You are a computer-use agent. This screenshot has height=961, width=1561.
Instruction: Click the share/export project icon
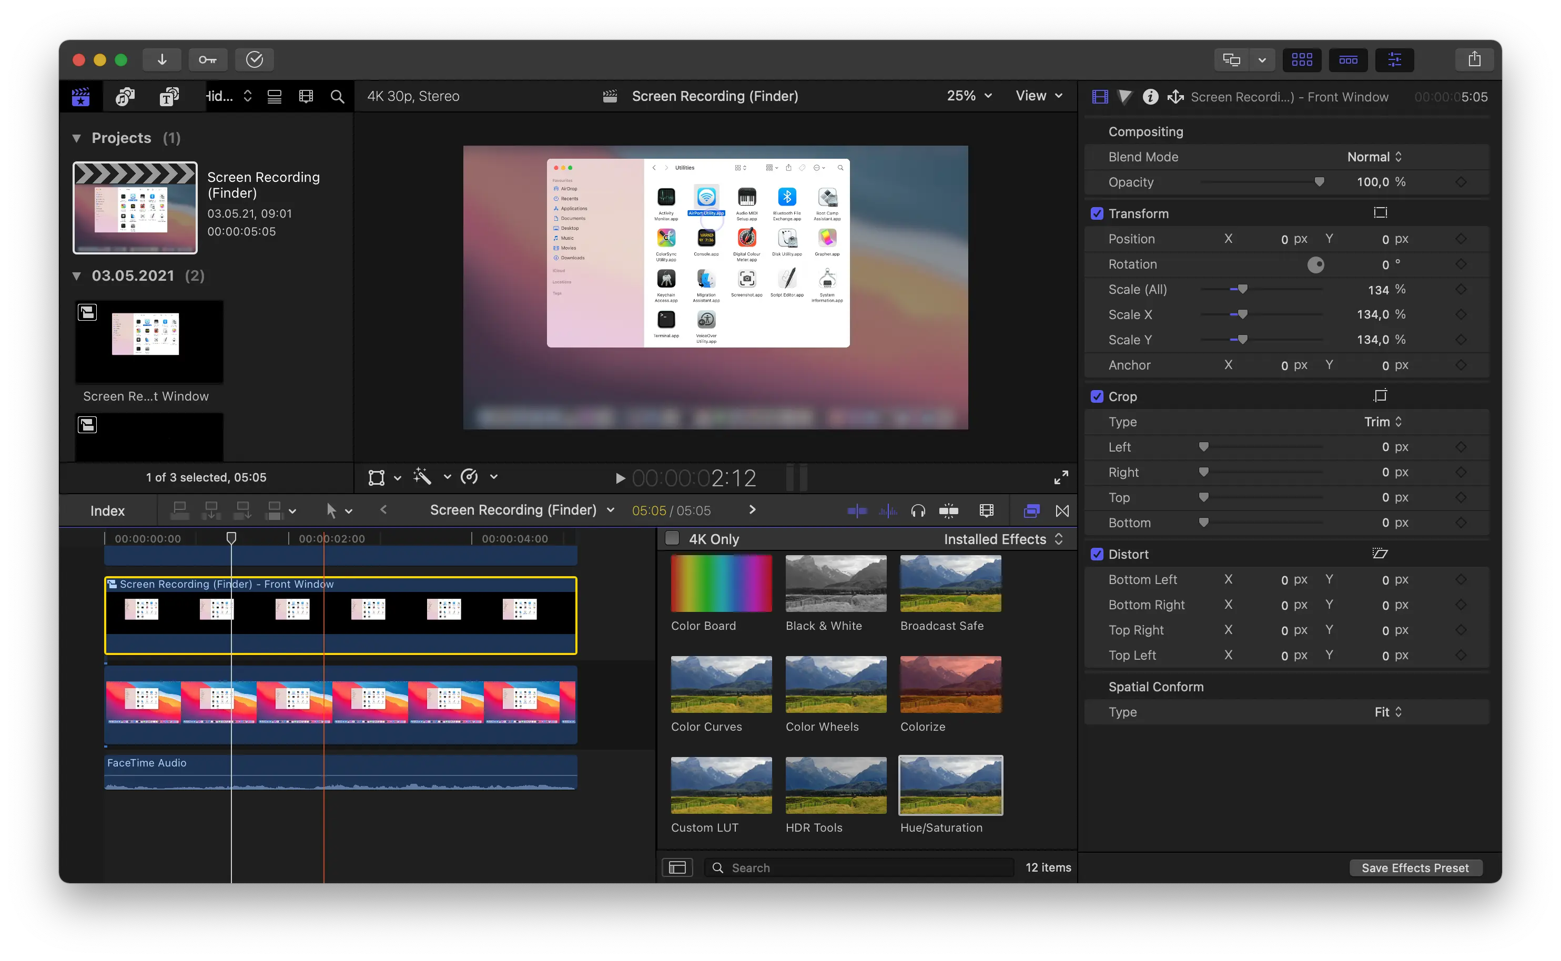click(1474, 59)
